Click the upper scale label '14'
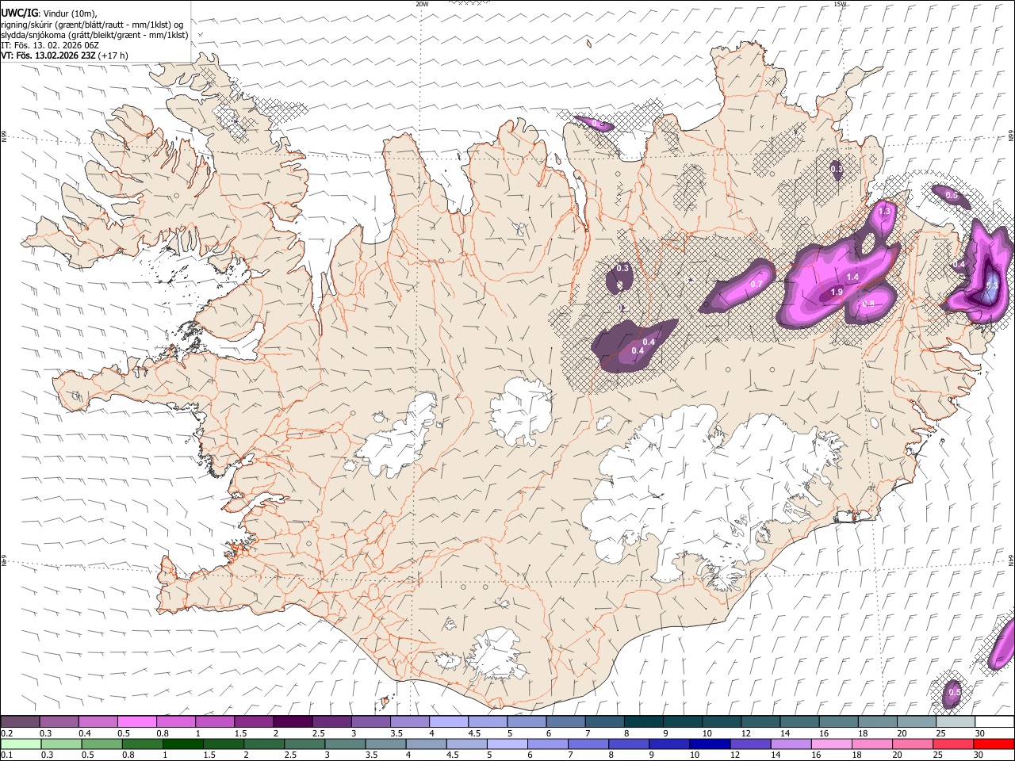 pyautogui.click(x=784, y=733)
